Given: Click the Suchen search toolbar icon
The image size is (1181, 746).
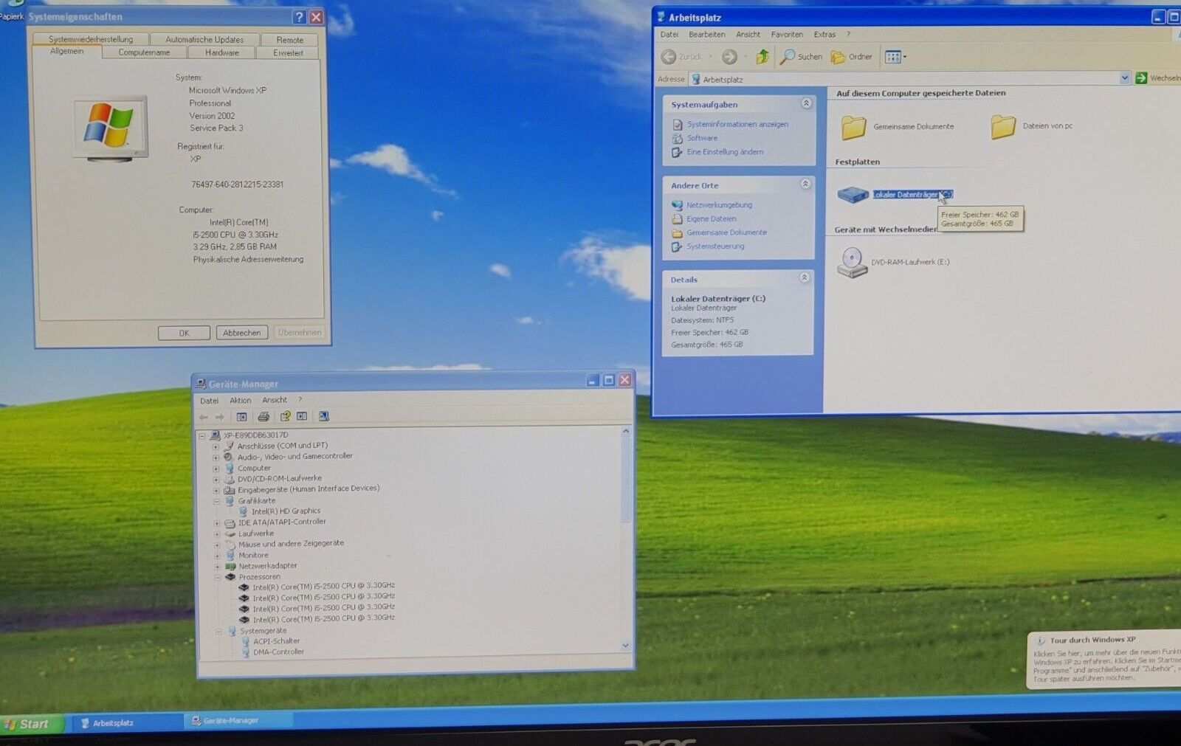Looking at the screenshot, I should pyautogui.click(x=788, y=57).
